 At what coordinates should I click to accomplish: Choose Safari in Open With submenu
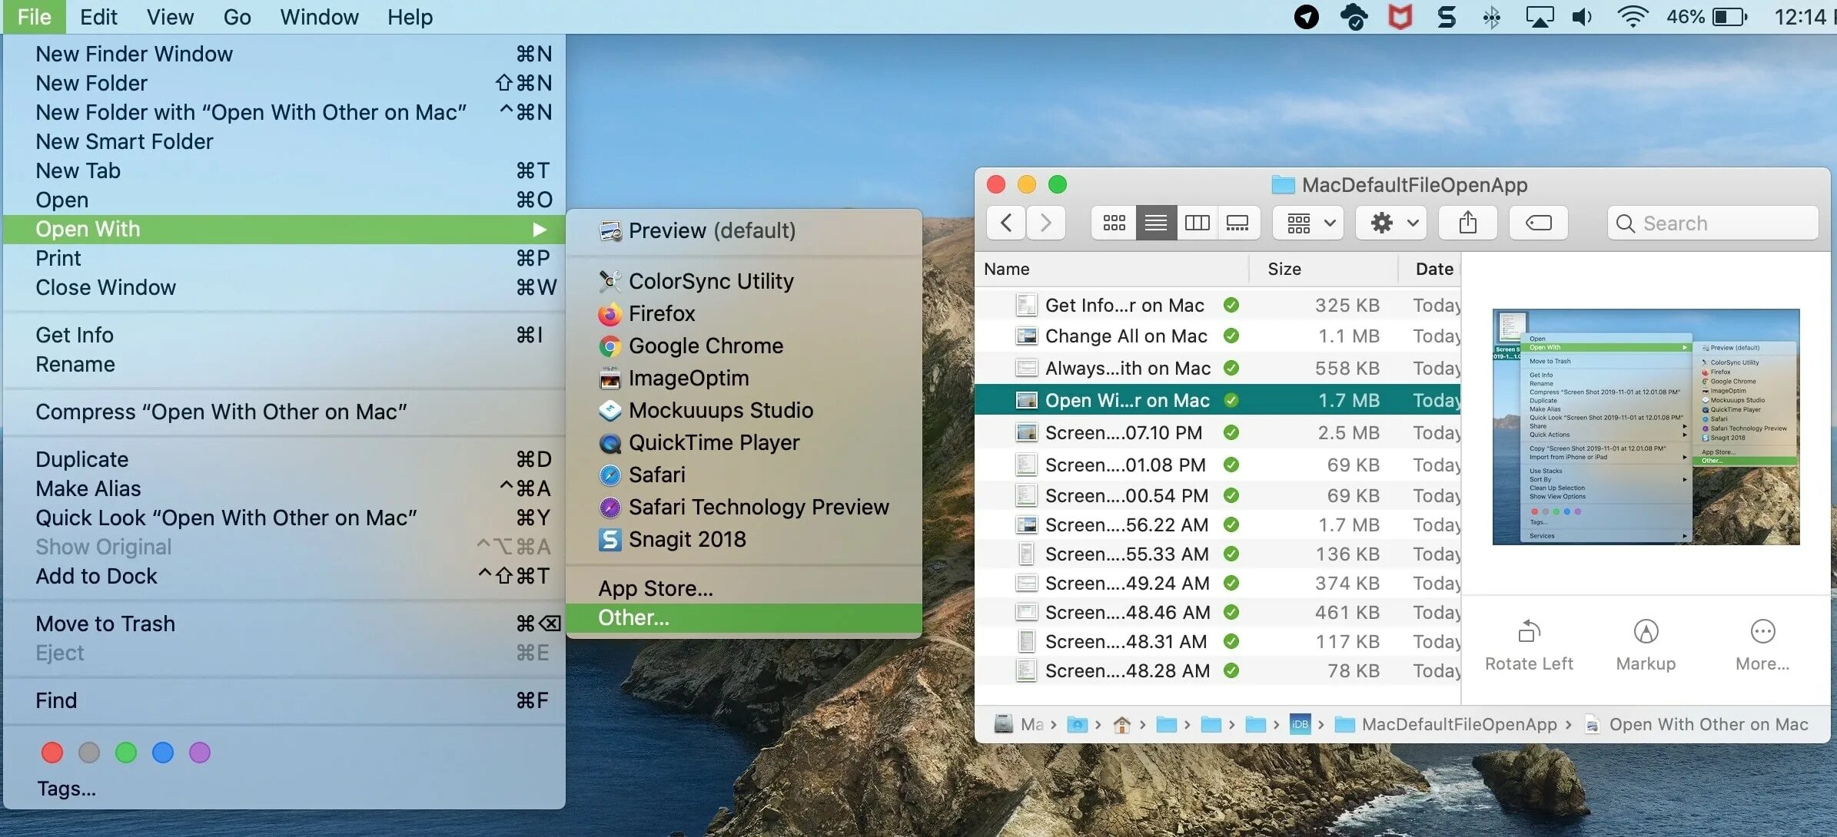point(744,475)
